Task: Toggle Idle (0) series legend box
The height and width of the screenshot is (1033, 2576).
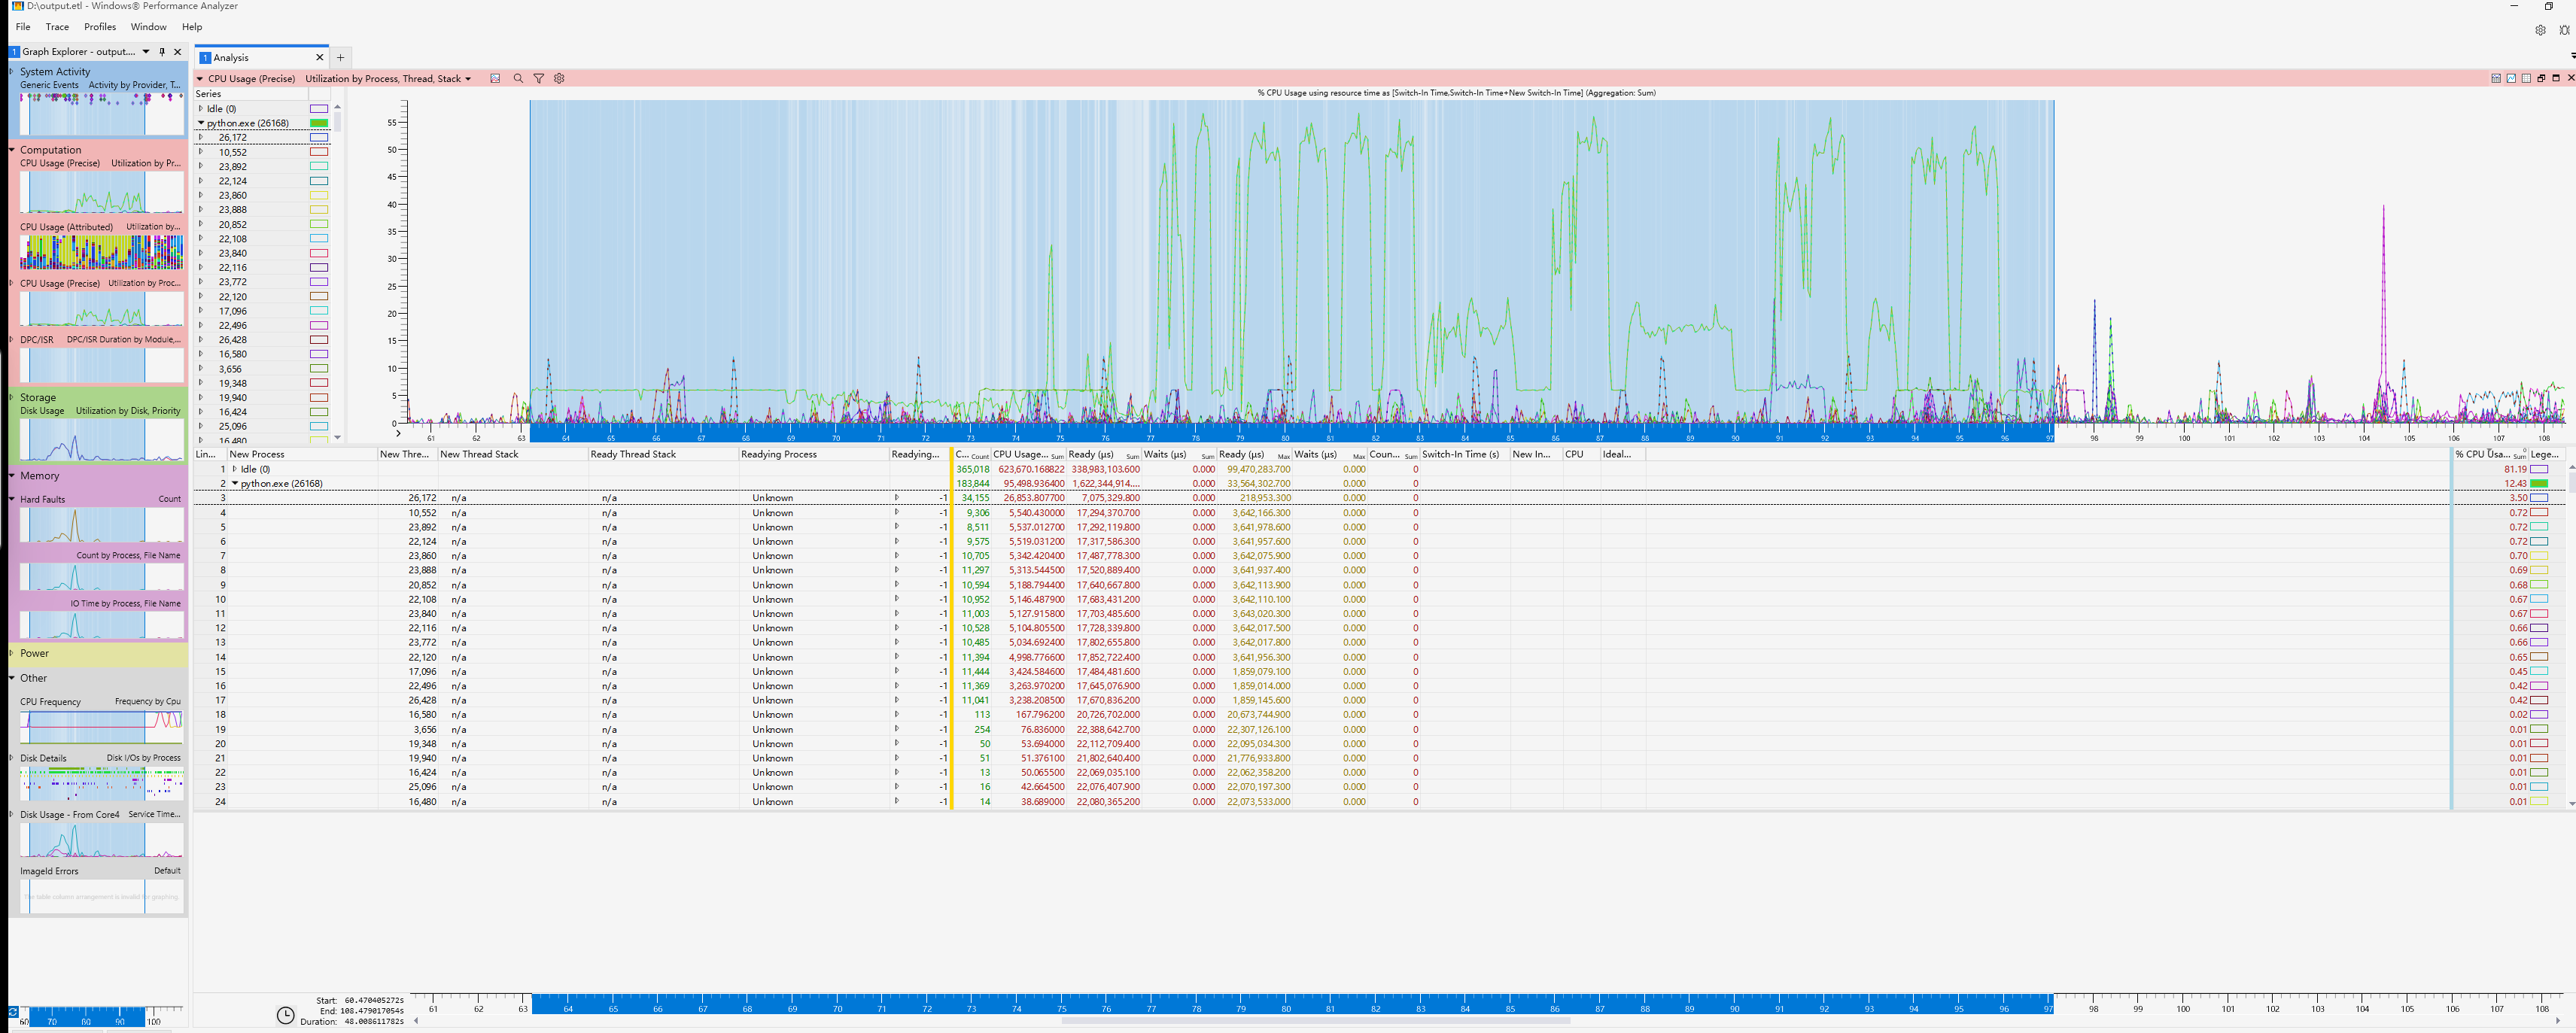Action: [319, 109]
